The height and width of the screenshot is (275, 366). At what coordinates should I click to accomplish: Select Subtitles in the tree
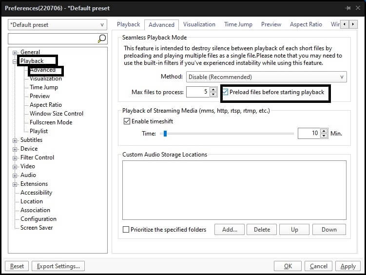point(31,140)
